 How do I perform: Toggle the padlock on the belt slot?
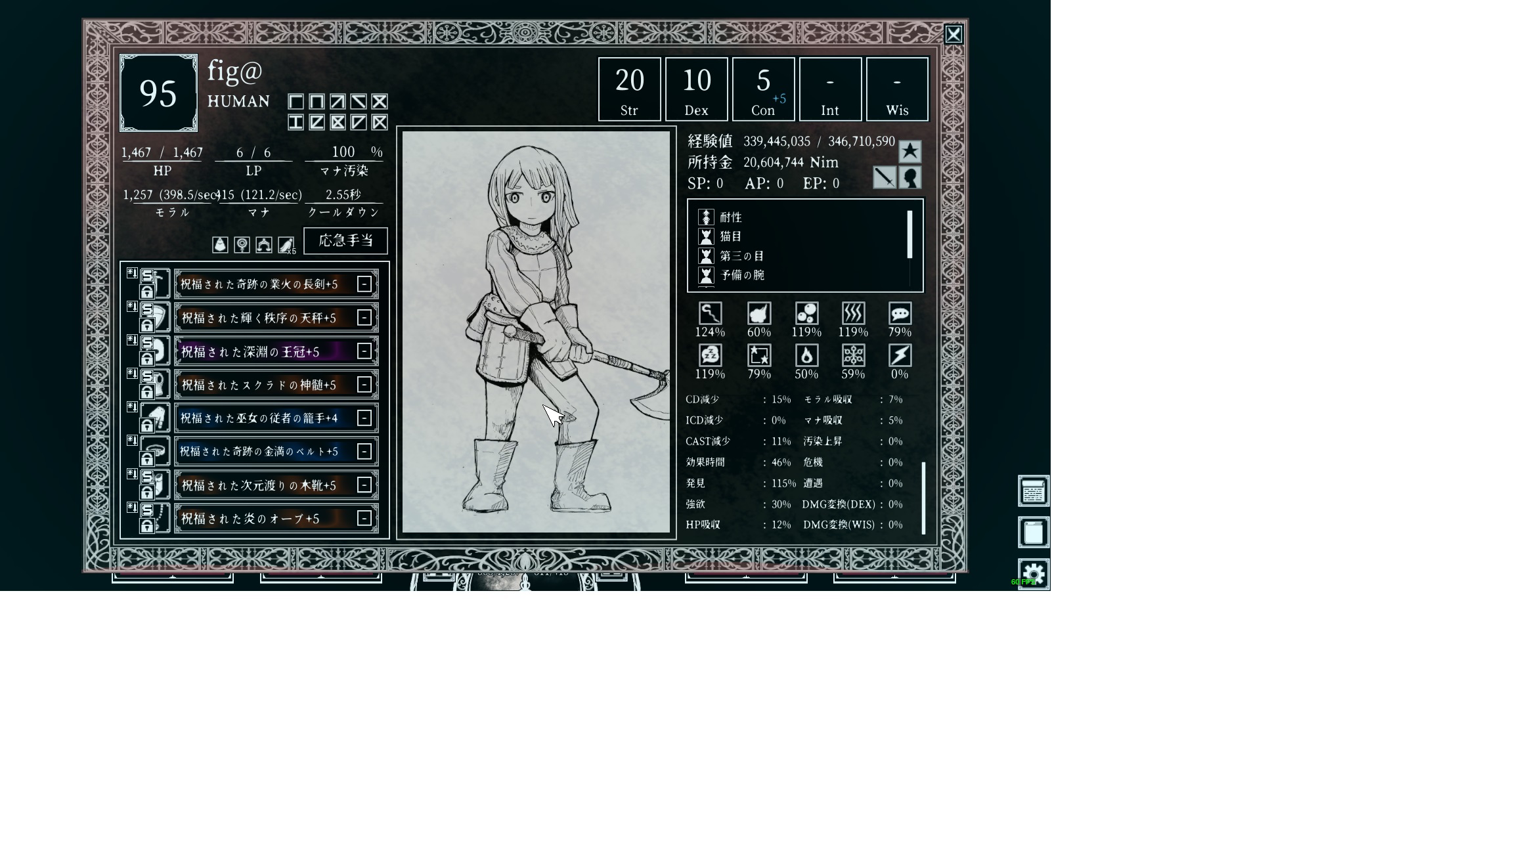[147, 459]
